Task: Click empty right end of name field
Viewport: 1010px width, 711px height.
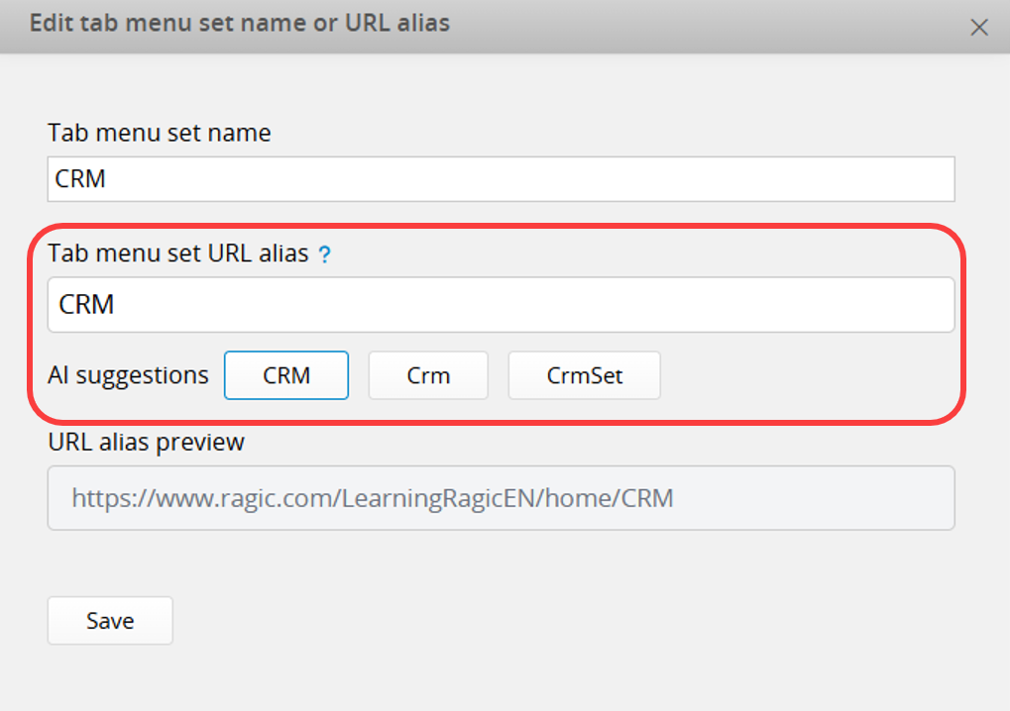Action: tap(892, 179)
